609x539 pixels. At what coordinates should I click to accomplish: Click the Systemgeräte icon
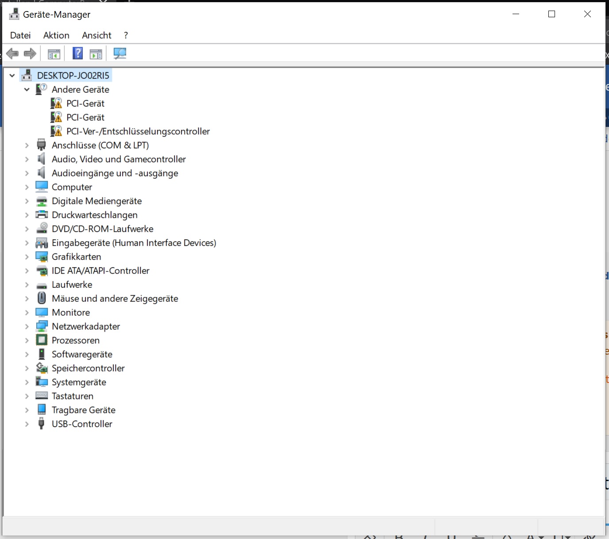[x=42, y=382]
